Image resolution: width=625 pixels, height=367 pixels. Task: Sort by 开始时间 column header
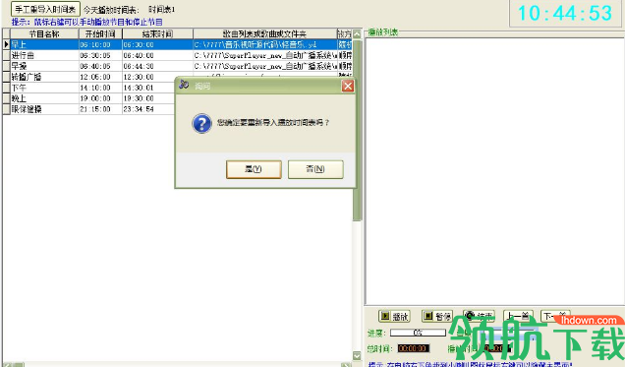(100, 33)
